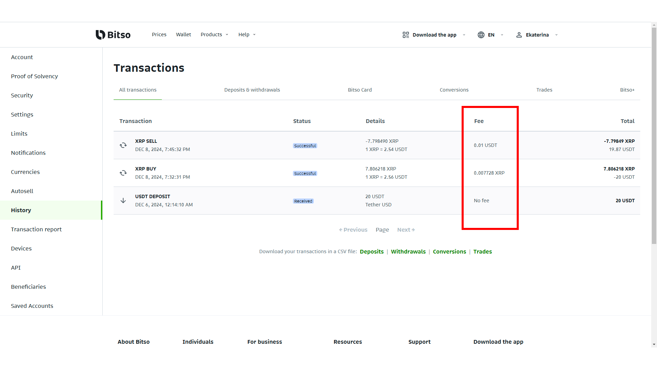Click the XRP BUY transaction title
657x369 pixels.
point(146,169)
